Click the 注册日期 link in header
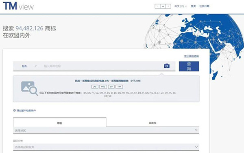 click(x=204, y=6)
